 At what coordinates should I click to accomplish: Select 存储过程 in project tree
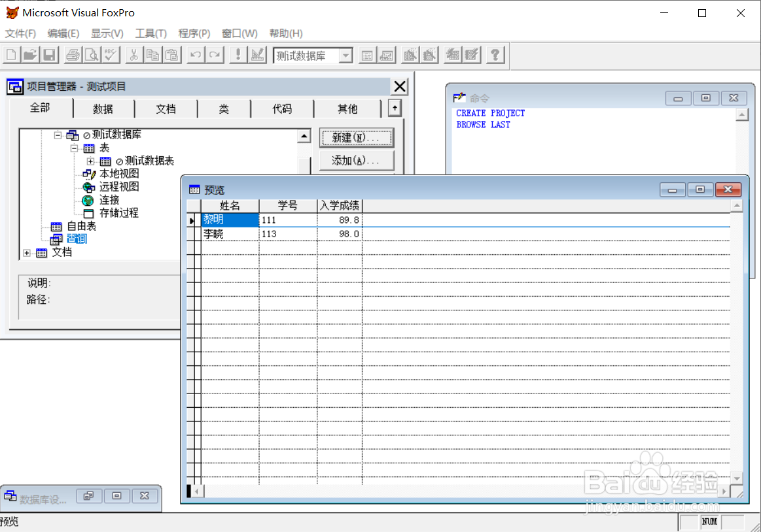[119, 213]
